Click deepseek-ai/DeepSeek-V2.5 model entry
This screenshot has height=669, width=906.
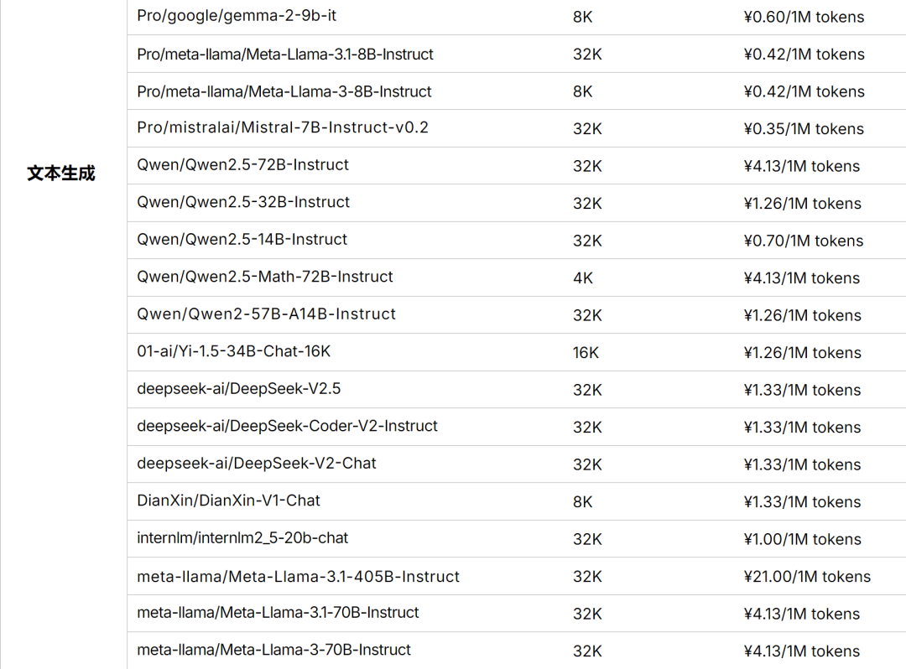(238, 389)
